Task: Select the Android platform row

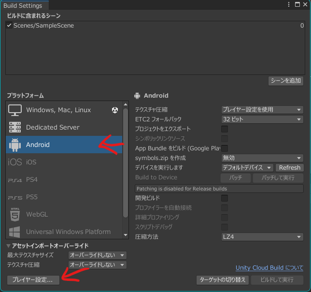Action: click(64, 145)
